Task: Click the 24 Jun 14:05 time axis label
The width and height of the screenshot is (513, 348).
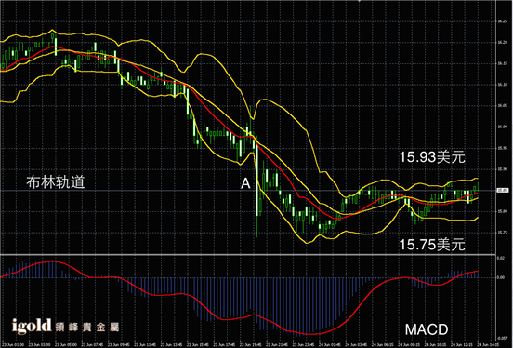Action: pos(488,344)
